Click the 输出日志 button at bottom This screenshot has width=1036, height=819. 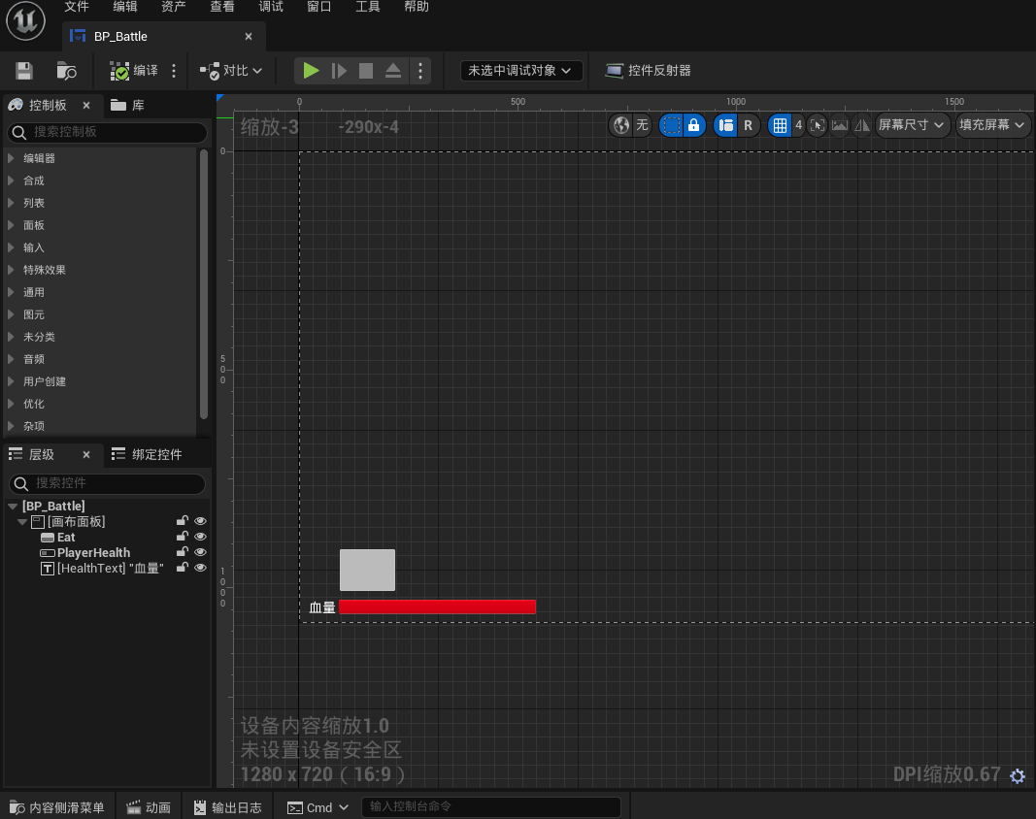(x=227, y=806)
